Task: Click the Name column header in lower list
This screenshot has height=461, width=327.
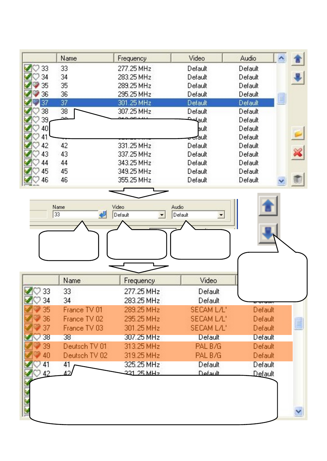Action: click(89, 281)
